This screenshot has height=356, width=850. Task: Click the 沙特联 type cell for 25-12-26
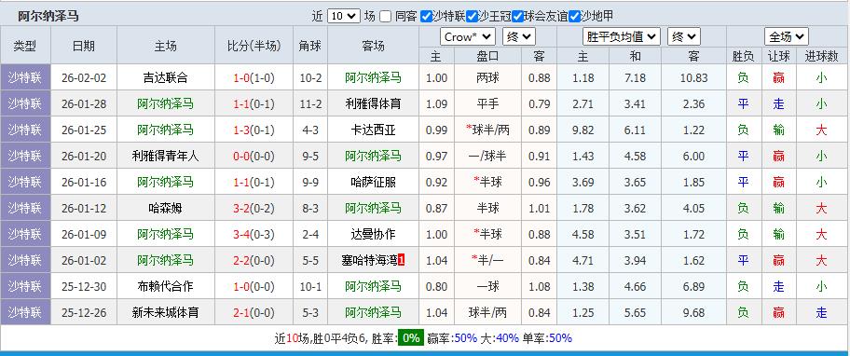pos(25,312)
